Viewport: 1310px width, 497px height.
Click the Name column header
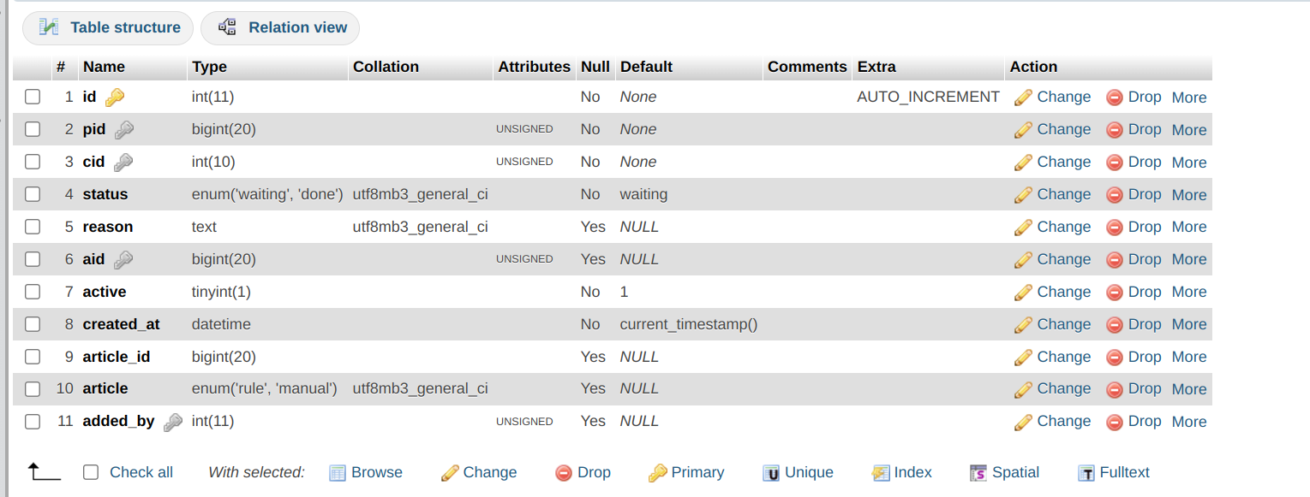coord(104,67)
